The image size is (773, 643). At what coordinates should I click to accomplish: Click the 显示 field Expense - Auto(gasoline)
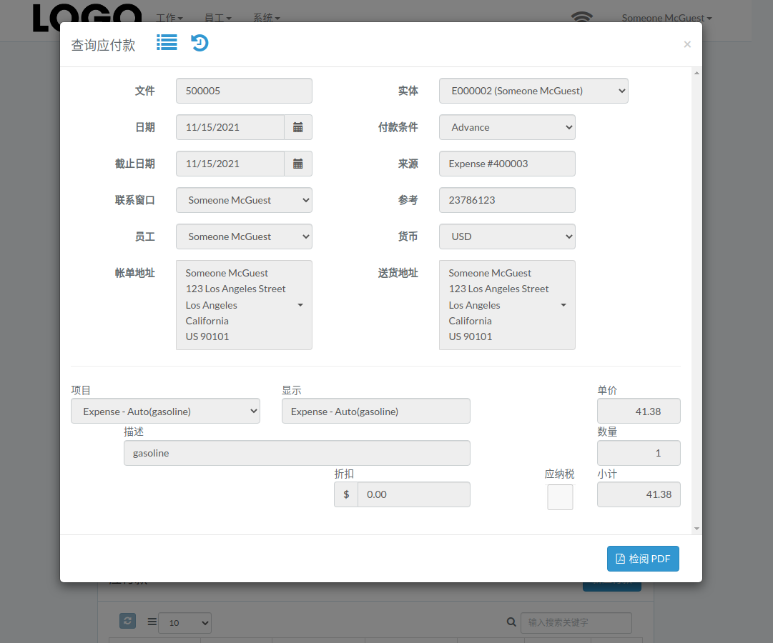[x=375, y=411]
